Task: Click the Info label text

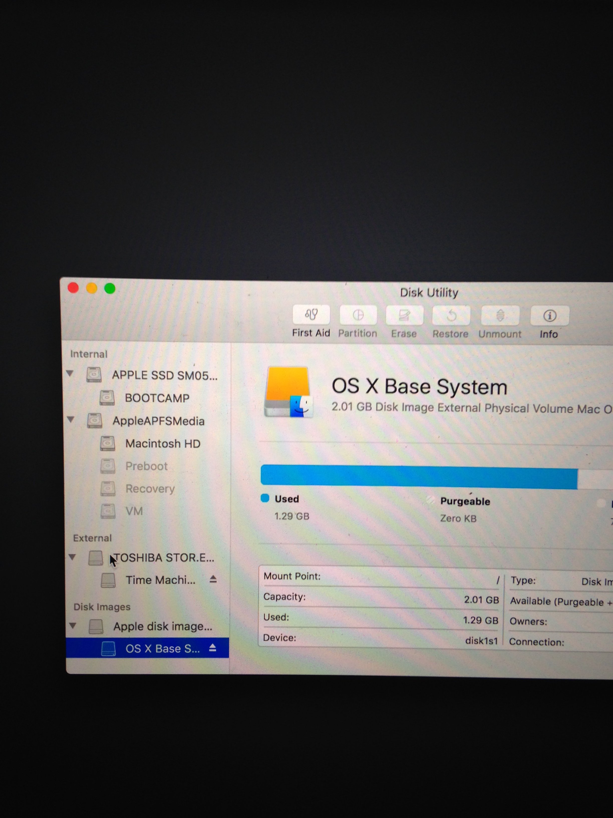Action: pos(549,334)
